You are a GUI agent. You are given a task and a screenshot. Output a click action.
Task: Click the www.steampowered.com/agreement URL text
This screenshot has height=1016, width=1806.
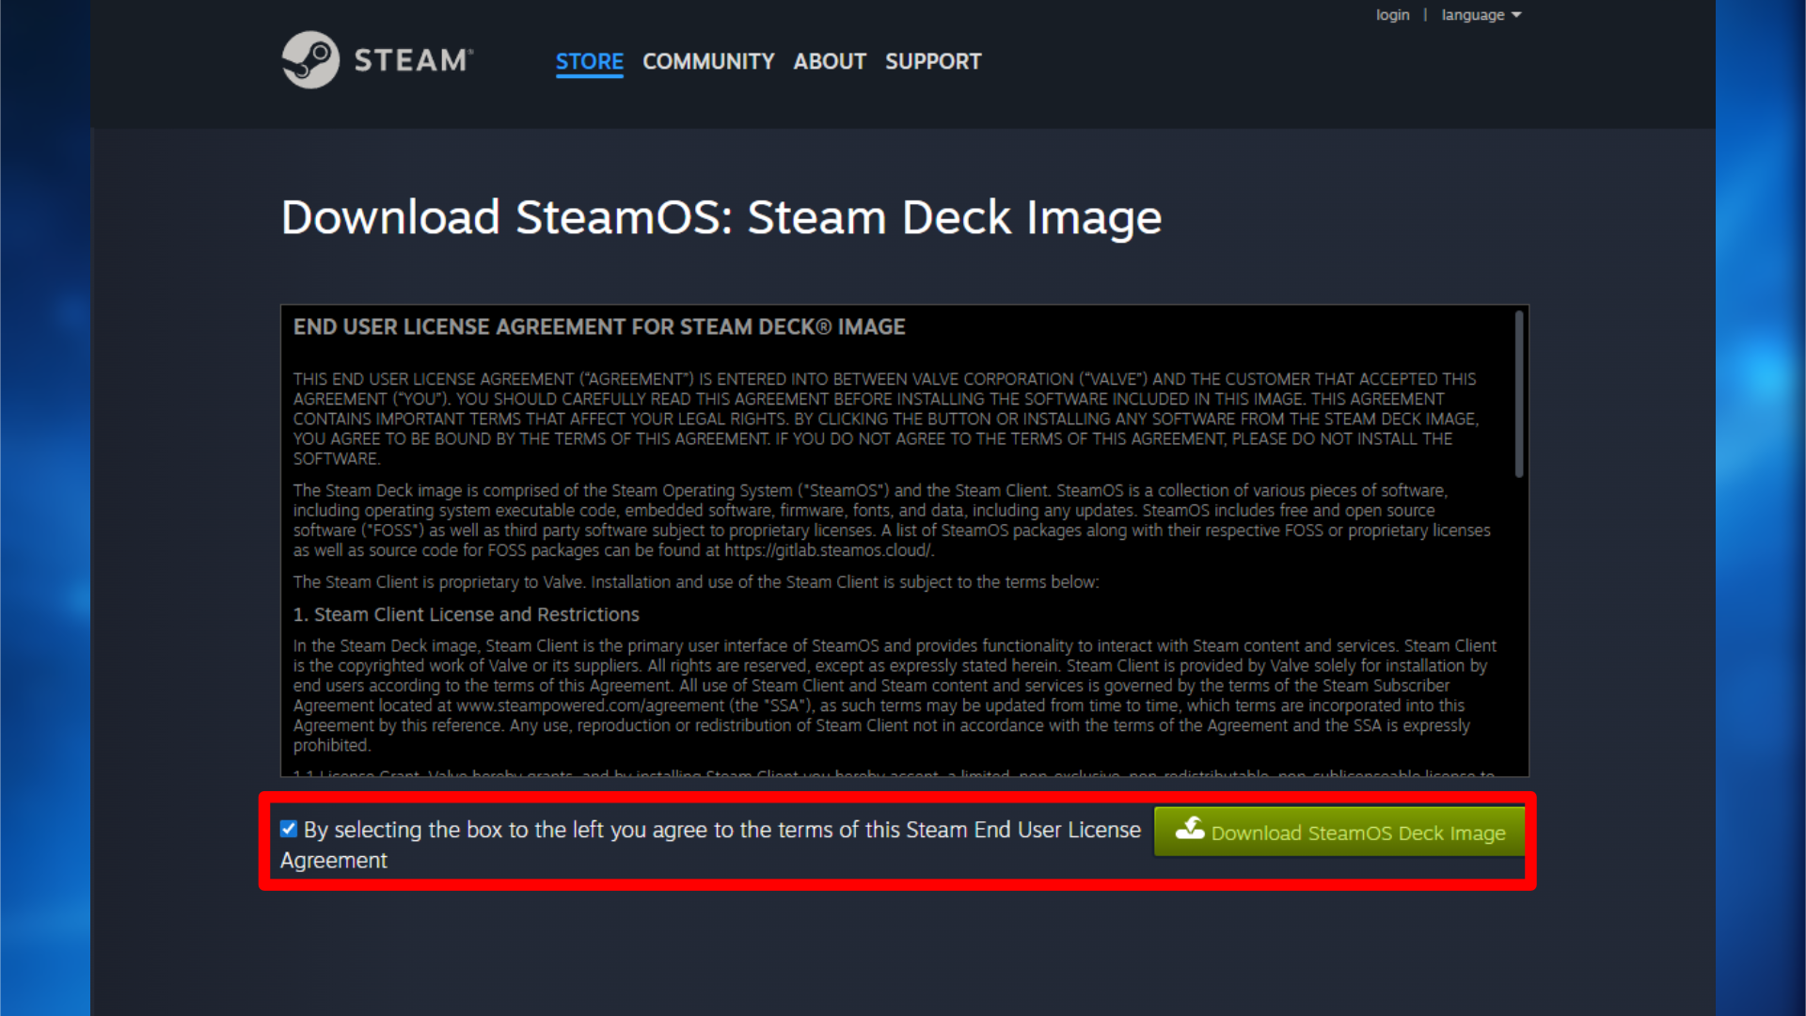(591, 706)
